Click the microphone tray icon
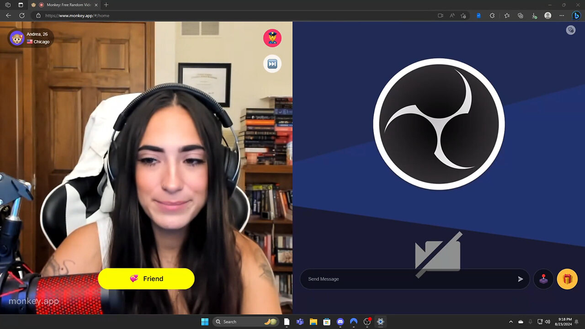 (x=530, y=322)
